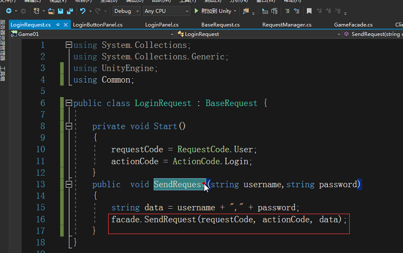
Task: Toggle a bookmark on the current line
Action: tap(309, 11)
